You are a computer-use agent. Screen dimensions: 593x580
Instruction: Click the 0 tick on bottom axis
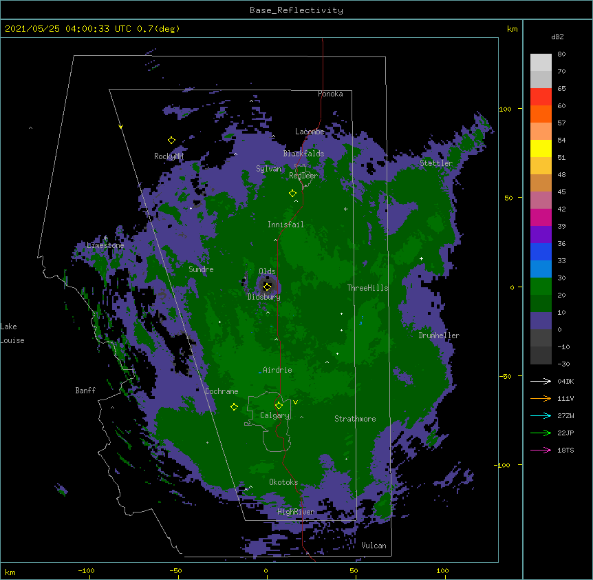(266, 570)
